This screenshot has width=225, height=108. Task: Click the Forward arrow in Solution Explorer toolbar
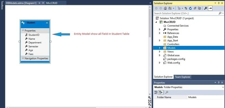(161, 8)
